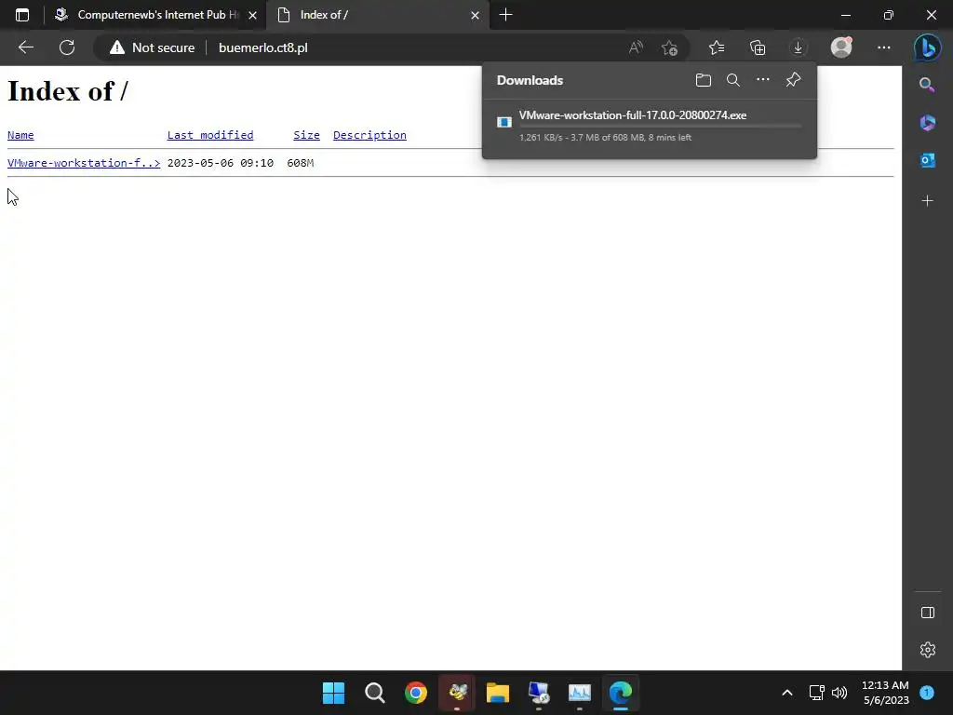This screenshot has height=715, width=953.
Task: Open the notification badge in tray
Action: pos(927,693)
